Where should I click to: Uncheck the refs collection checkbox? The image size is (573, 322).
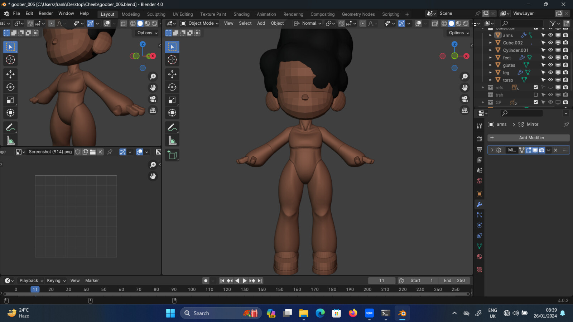(536, 87)
